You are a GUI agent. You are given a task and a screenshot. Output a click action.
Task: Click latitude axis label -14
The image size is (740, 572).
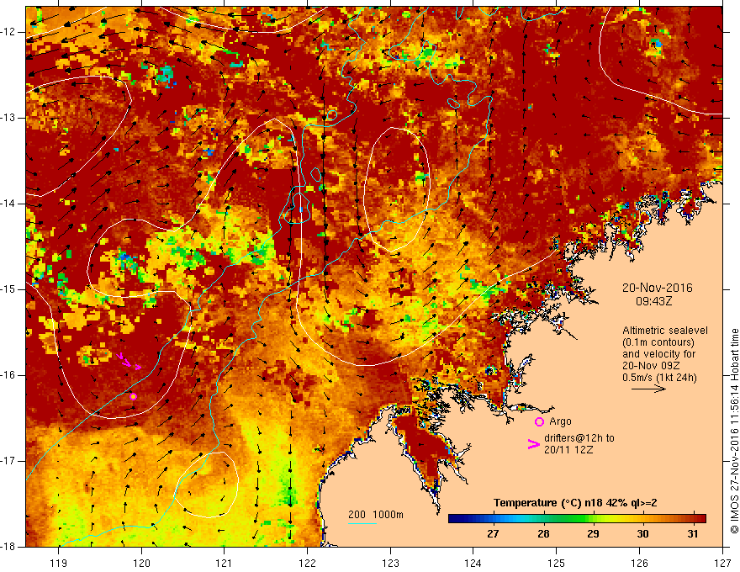8,204
